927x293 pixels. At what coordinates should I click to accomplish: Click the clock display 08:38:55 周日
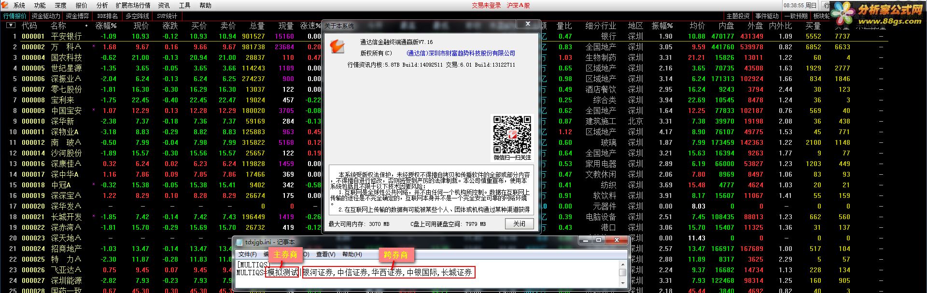[x=800, y=5]
